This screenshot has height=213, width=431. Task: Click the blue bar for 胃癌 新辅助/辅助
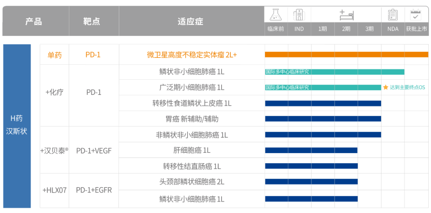pyautogui.click(x=323, y=119)
